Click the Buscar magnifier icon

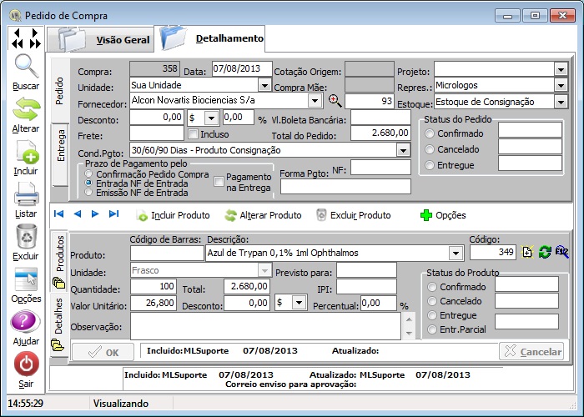26,66
